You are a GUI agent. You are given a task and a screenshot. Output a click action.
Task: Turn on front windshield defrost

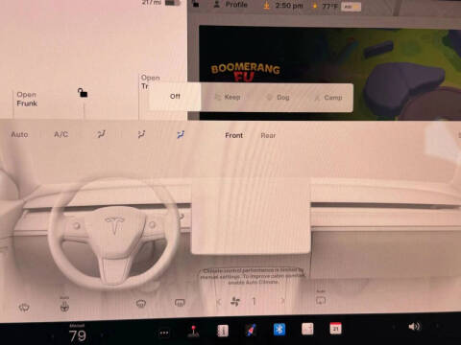pos(141,304)
